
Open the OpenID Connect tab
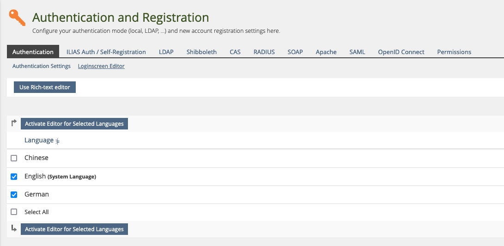tap(401, 52)
